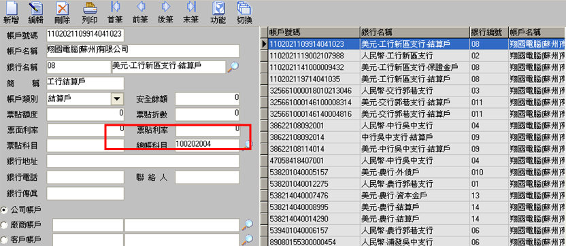Click the 聯絡人 input field
566x246 pixels.
pos(207,177)
